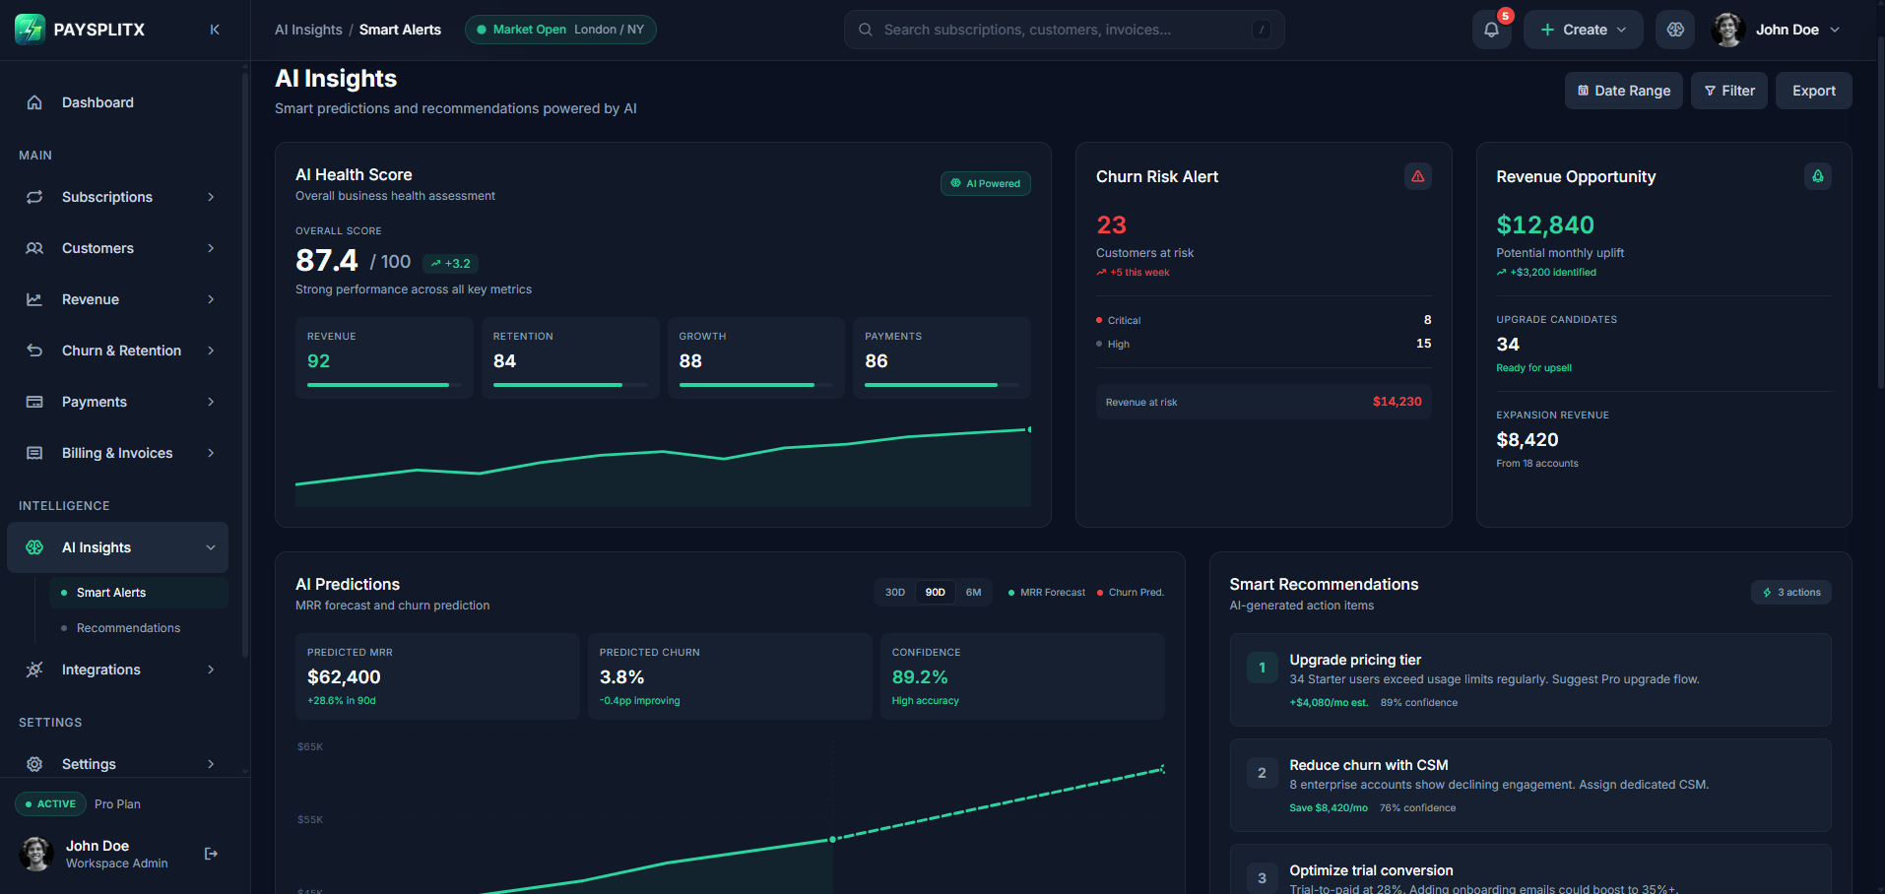
Task: Expand the Integrations menu chevron
Action: (x=211, y=670)
